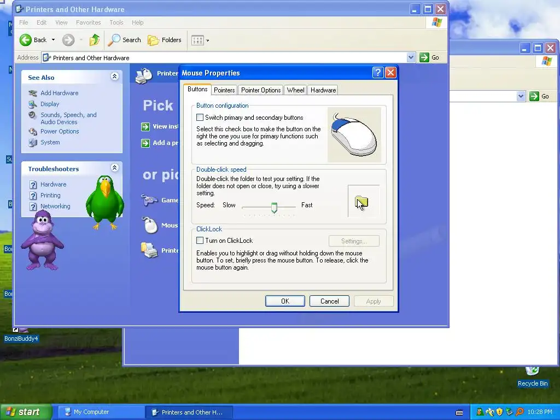Open the View menu

point(61,22)
